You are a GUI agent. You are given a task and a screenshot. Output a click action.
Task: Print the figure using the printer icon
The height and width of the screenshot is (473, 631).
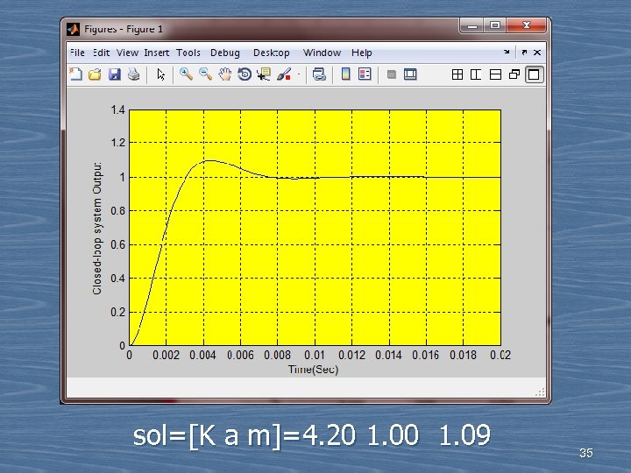point(134,74)
